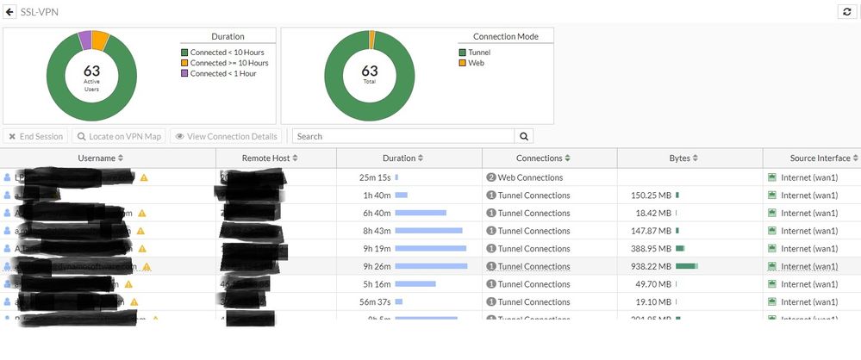Click the purple Connected < 1 Hour swatch
861x360 pixels.
[x=184, y=74]
